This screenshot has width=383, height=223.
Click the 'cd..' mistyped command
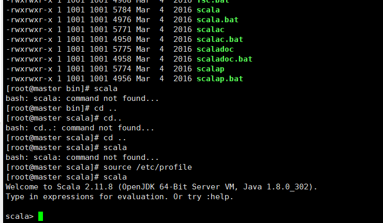point(112,118)
